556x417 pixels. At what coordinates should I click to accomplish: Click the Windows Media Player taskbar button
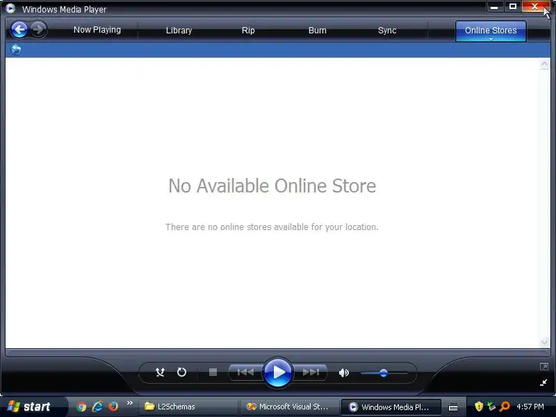pyautogui.click(x=391, y=407)
